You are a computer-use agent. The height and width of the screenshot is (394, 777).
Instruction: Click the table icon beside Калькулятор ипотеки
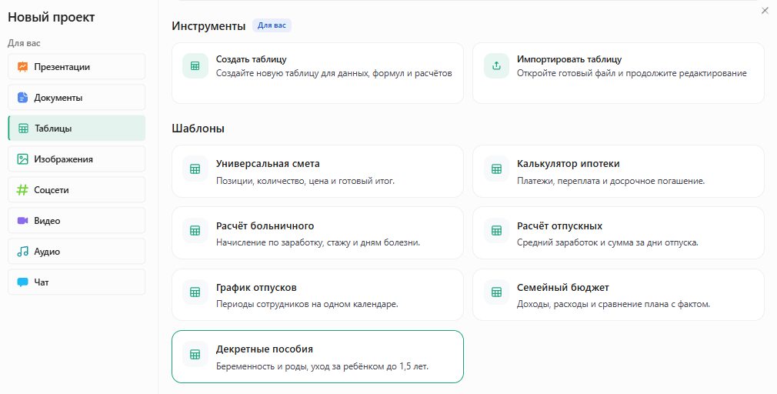[496, 169]
